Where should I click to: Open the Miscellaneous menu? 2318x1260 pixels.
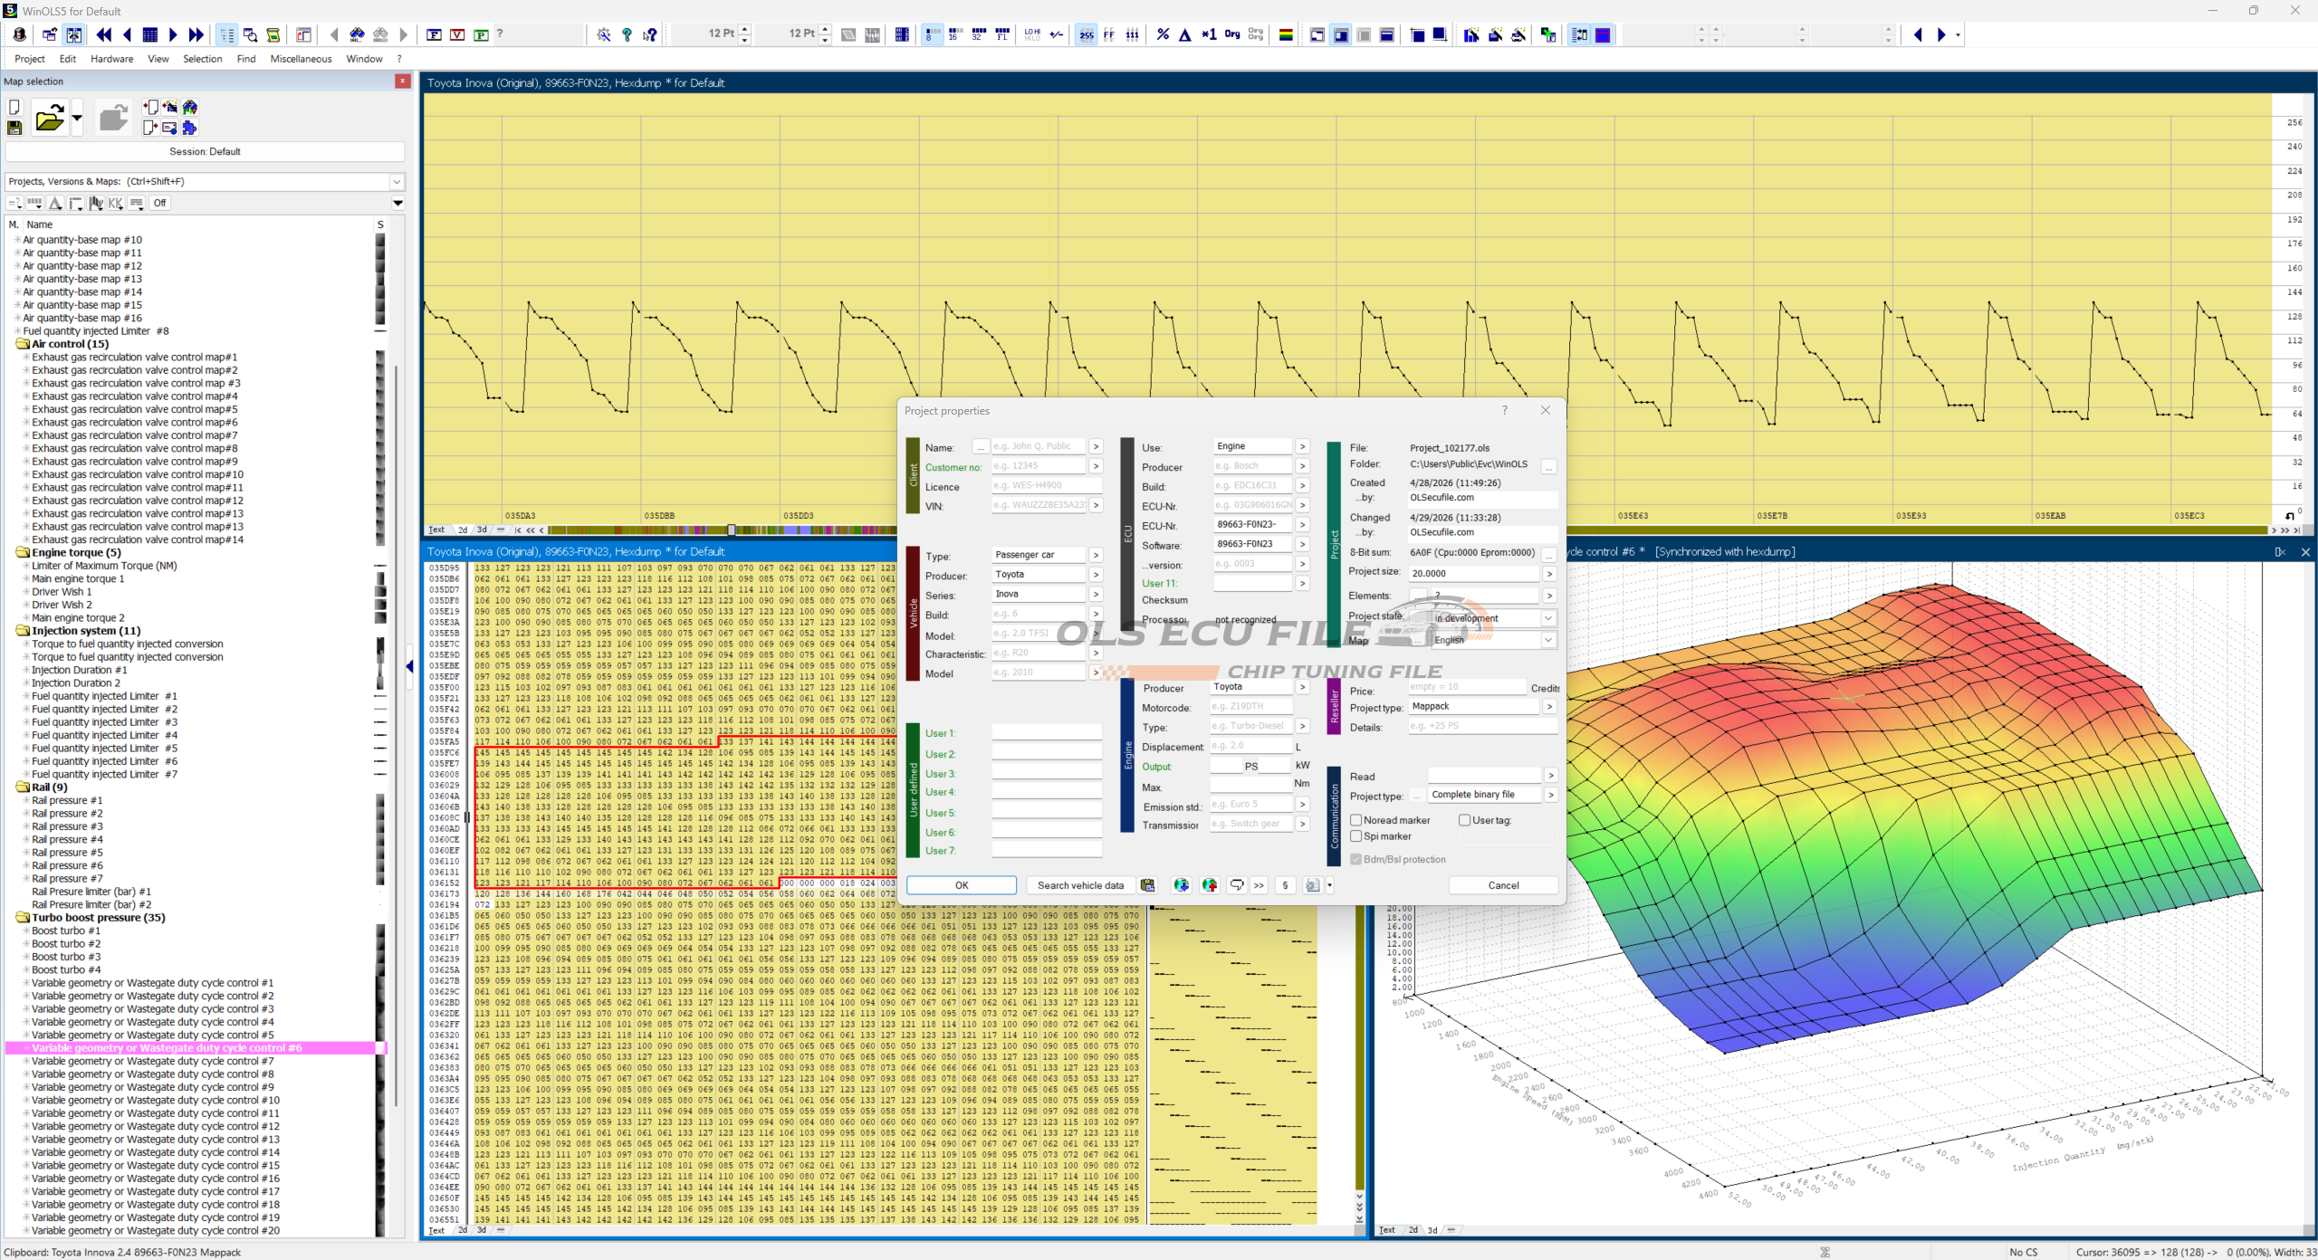click(x=302, y=59)
